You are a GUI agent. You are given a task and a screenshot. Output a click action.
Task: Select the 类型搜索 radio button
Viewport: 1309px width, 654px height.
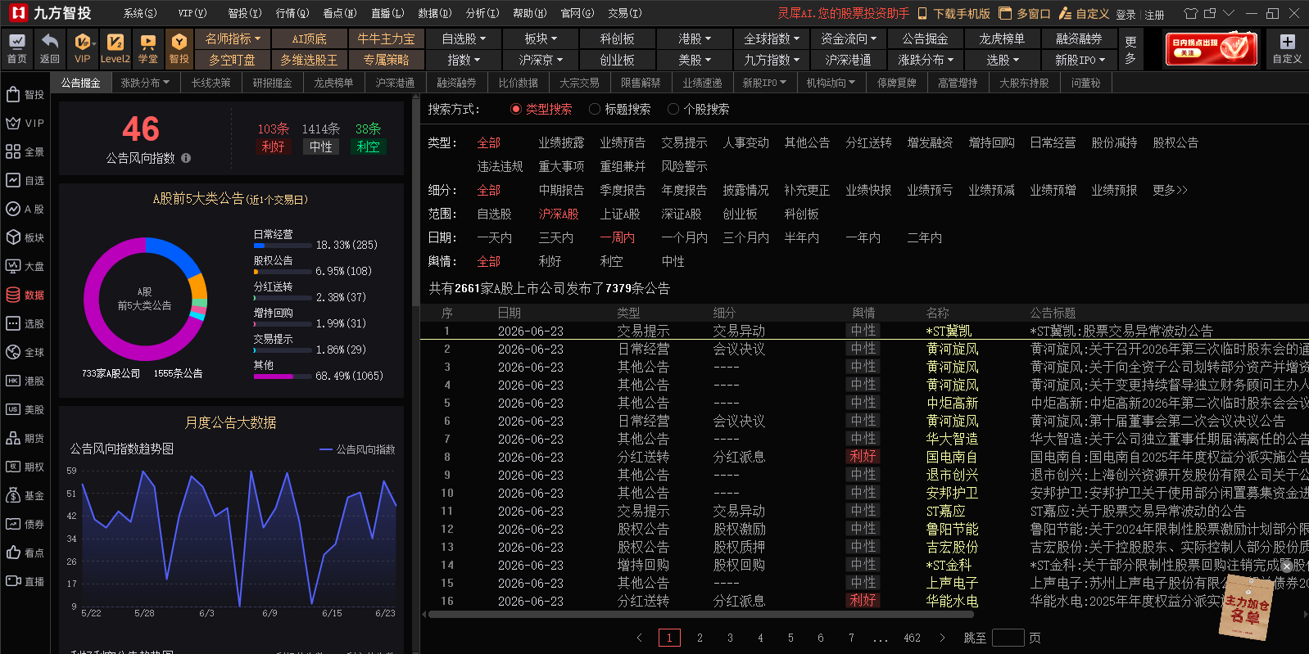(x=516, y=109)
